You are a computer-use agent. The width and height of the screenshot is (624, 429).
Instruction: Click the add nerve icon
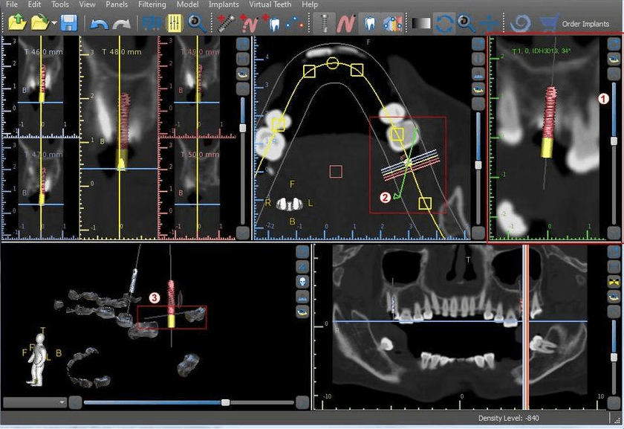click(x=249, y=23)
